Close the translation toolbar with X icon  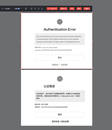(42, 9)
